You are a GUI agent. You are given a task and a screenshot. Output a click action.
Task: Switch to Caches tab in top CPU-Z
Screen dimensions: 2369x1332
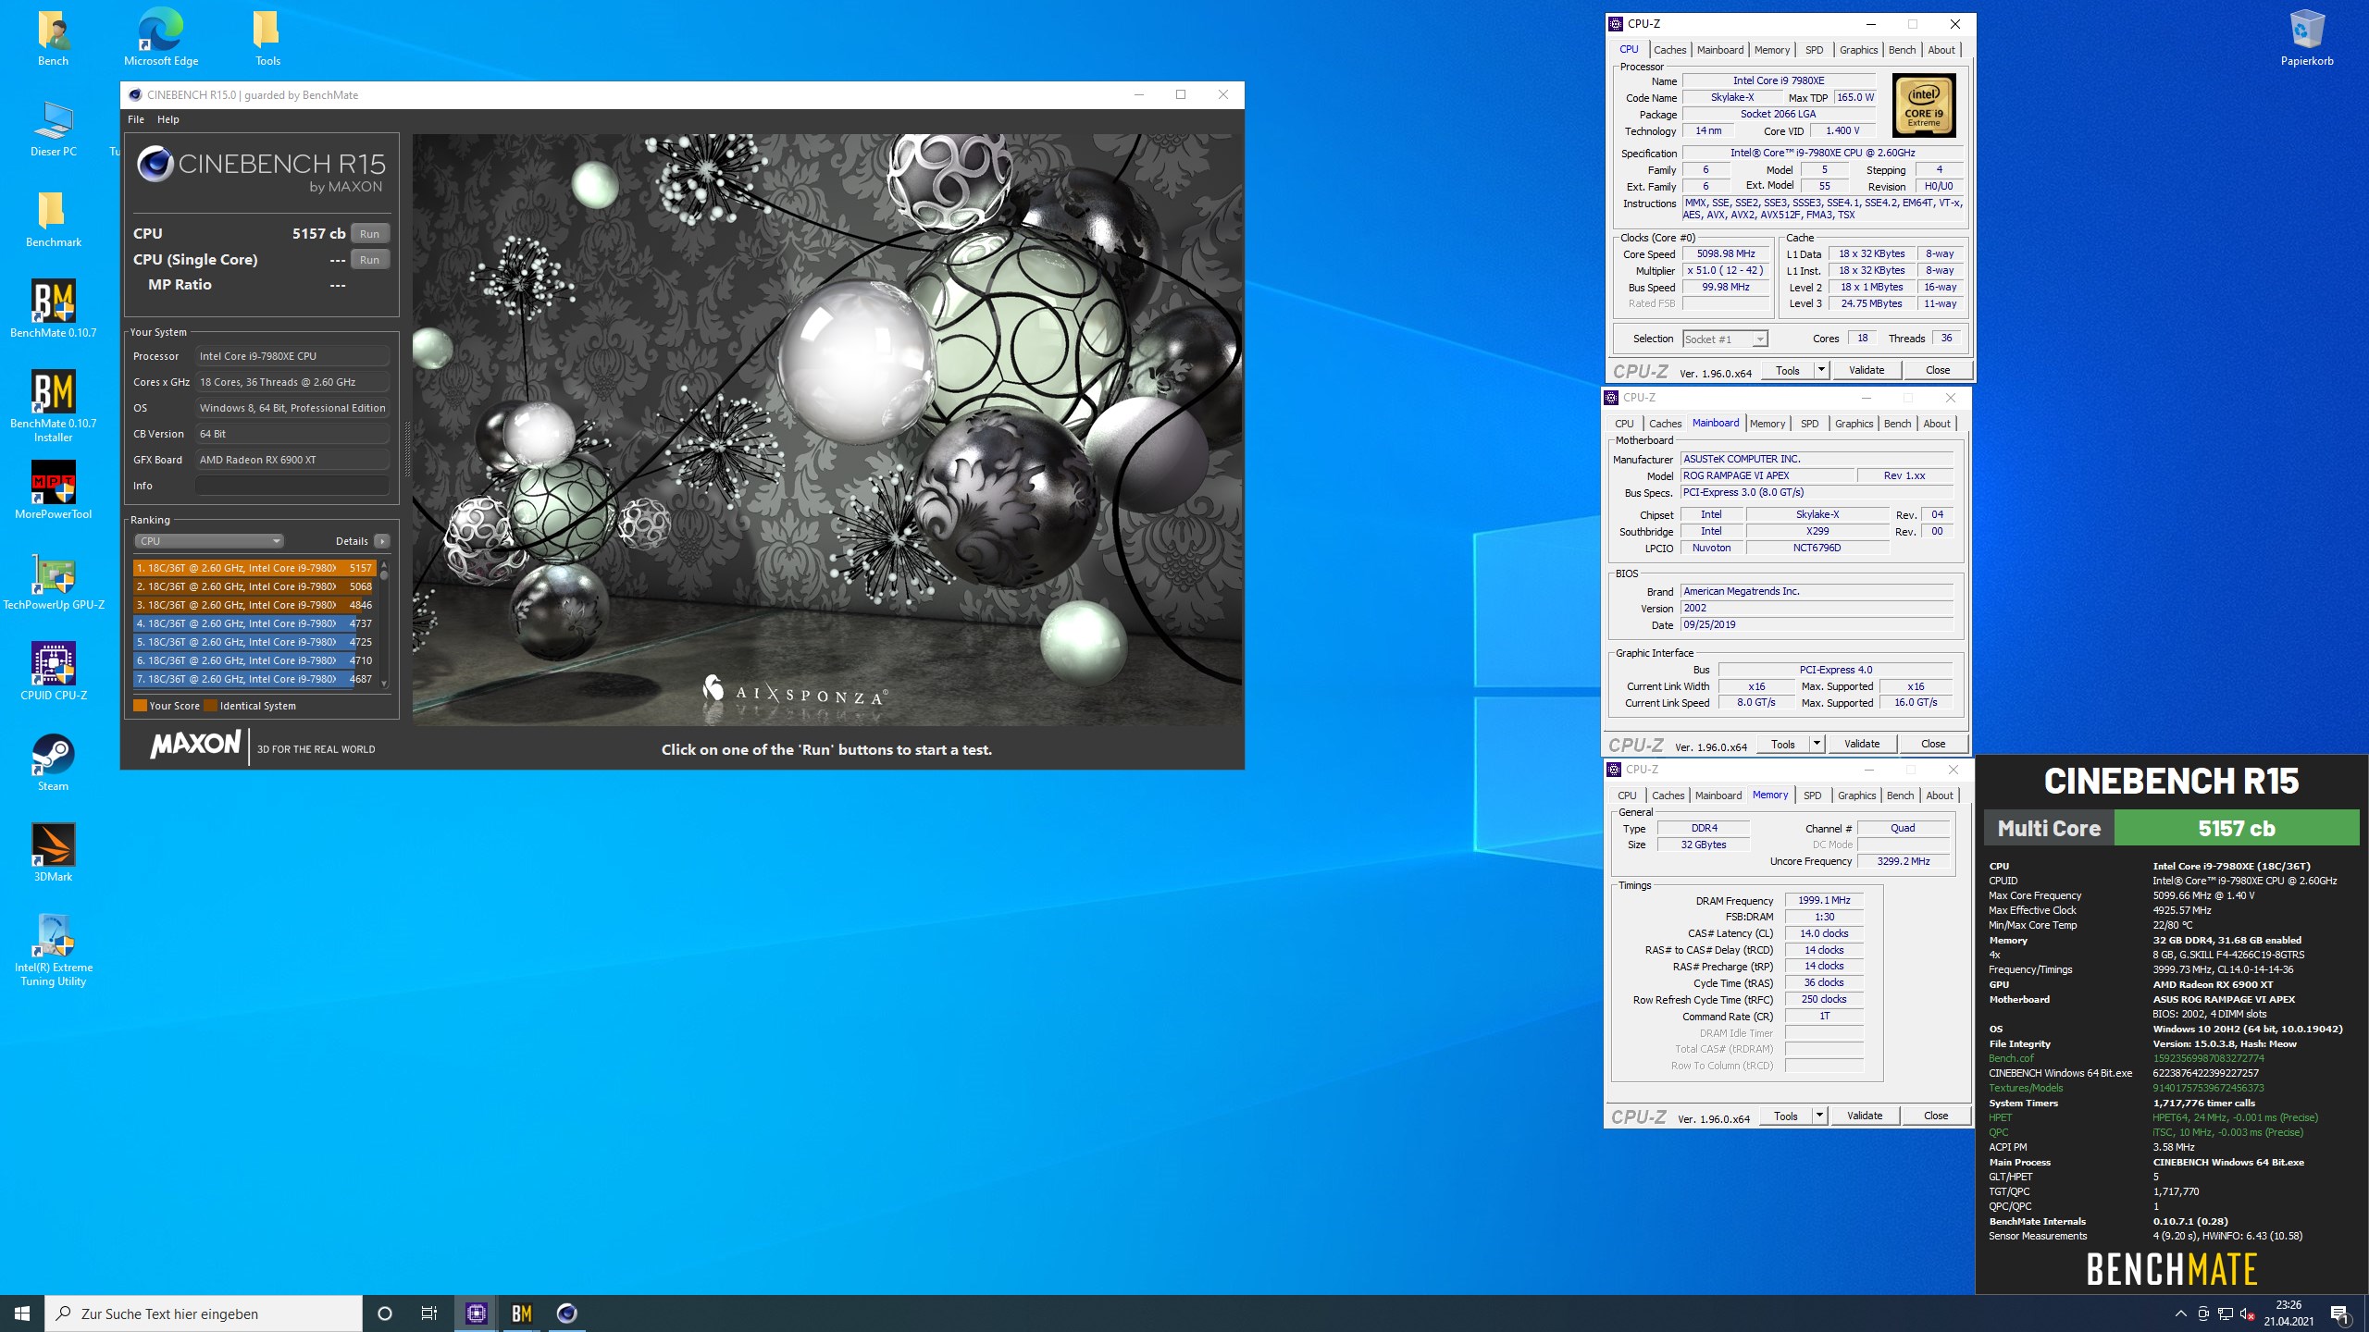coord(1669,50)
